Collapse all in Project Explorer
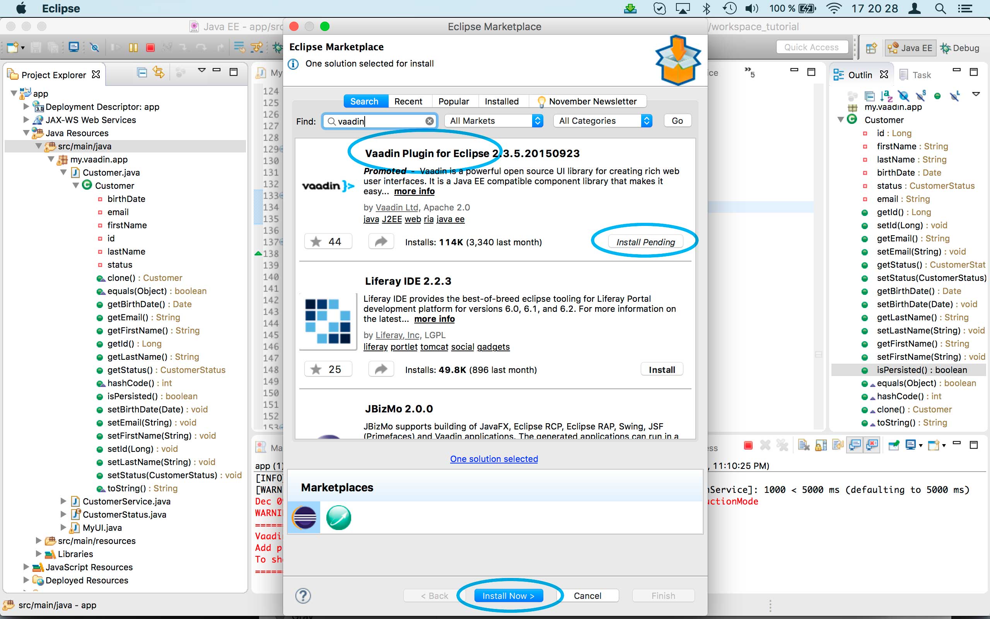Screen dimensions: 990x619 [x=142, y=72]
